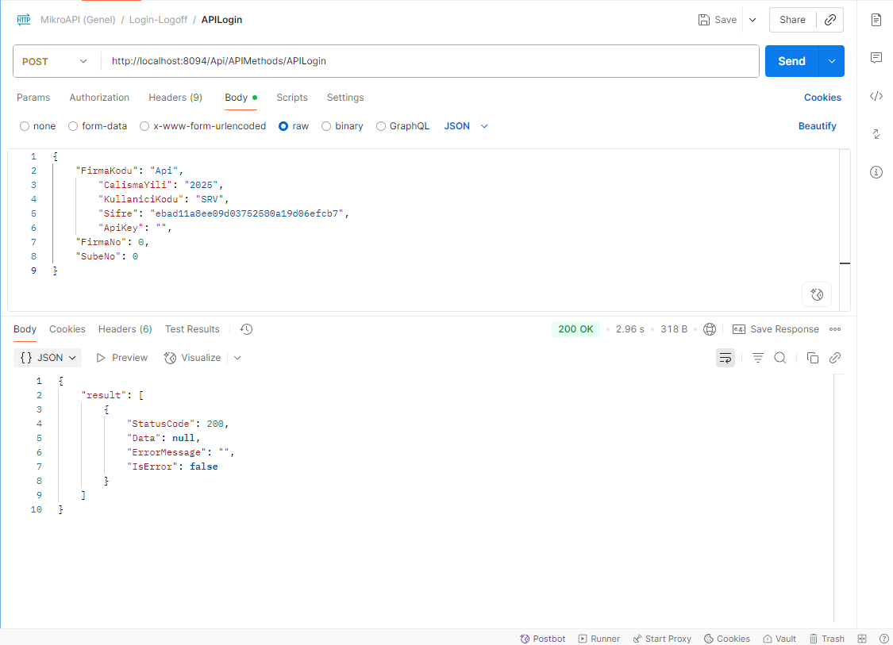Click Login-Logoff breadcrumb
Screen dimensions: 893x645
click(x=158, y=20)
